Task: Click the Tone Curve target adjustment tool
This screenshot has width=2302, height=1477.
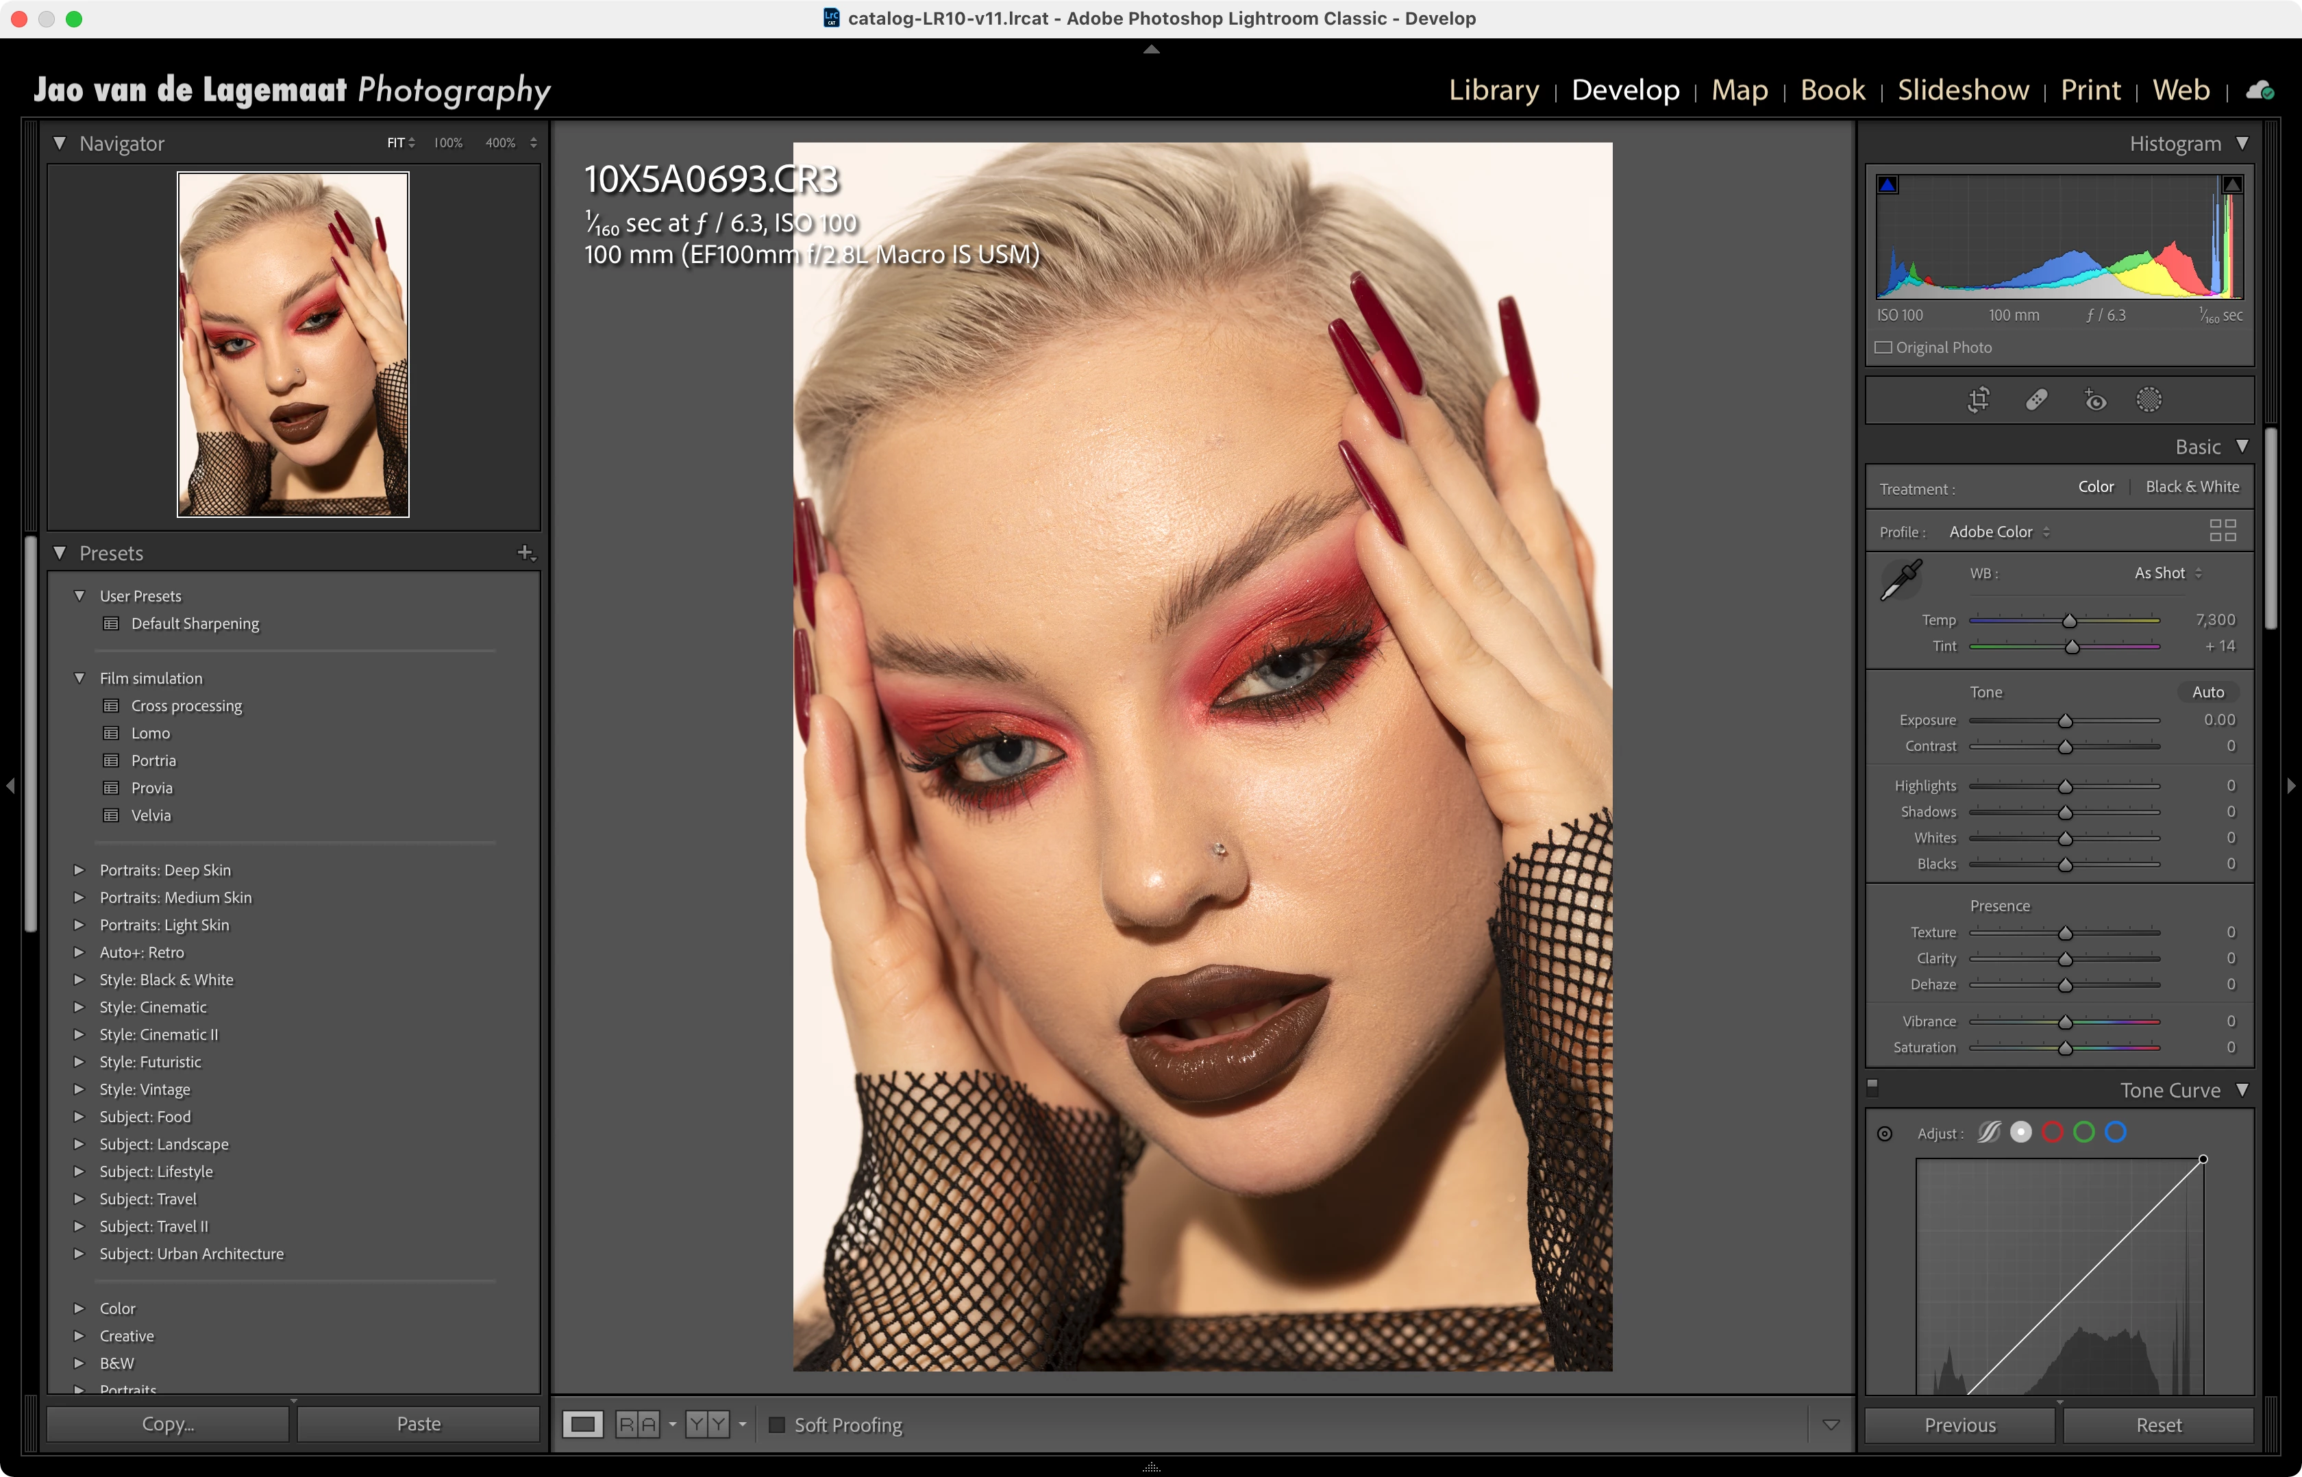Action: (x=1885, y=1134)
